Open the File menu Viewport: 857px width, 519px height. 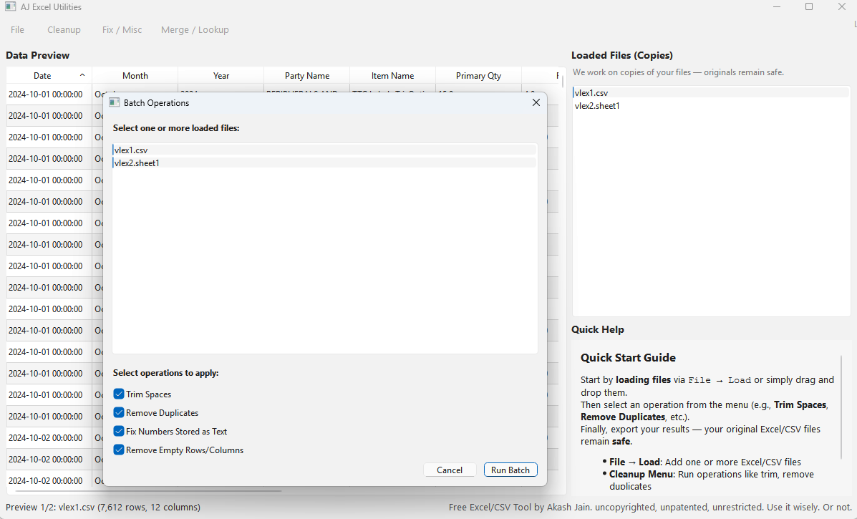coord(17,30)
